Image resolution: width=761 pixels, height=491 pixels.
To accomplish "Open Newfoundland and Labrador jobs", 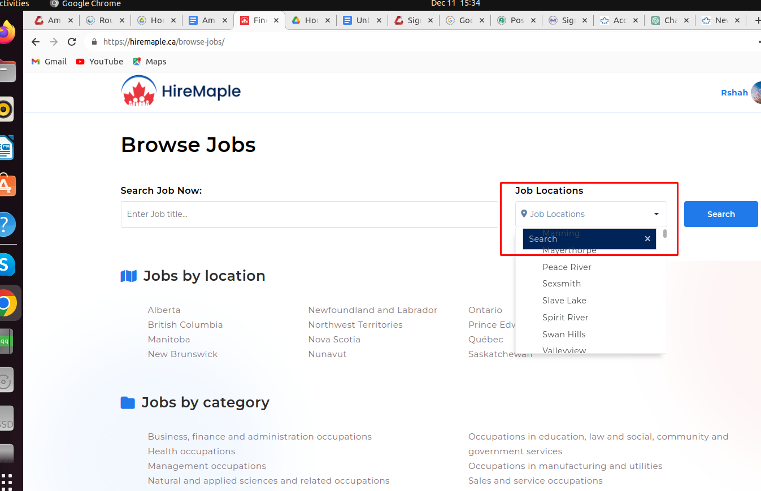I will click(372, 310).
